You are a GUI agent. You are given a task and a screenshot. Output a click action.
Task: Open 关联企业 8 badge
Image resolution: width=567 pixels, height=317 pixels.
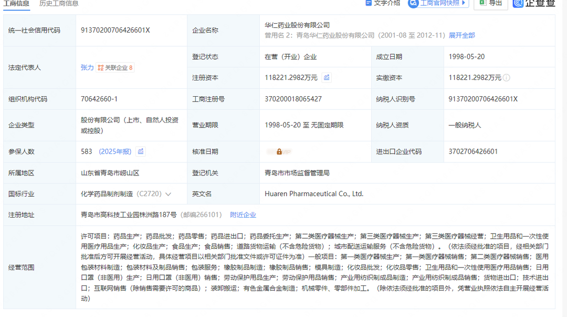point(115,68)
